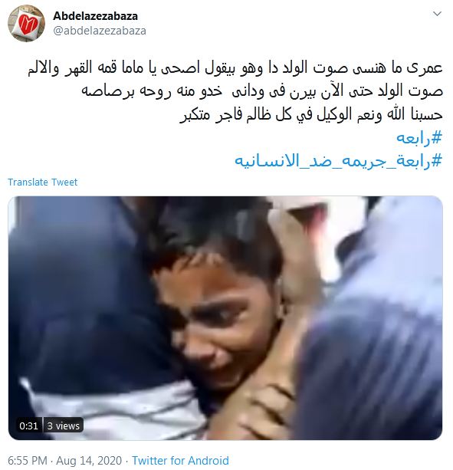453x470 pixels.
Task: Click the tweet line starting with صوت الولد
Action: pyautogui.click(x=262, y=91)
